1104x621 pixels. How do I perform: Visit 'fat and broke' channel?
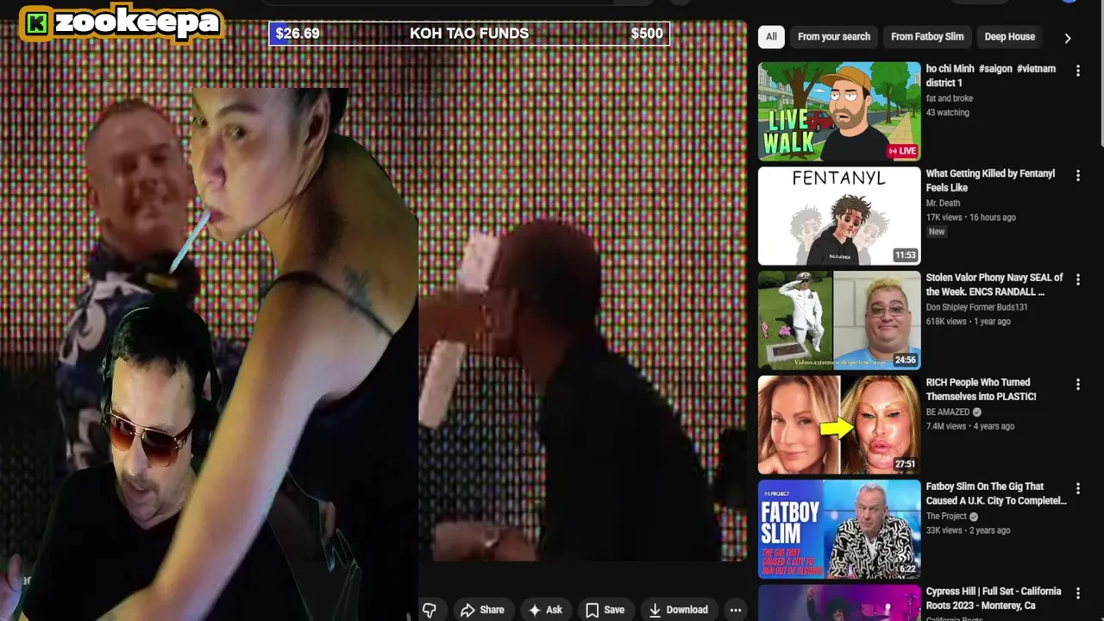pyautogui.click(x=950, y=98)
